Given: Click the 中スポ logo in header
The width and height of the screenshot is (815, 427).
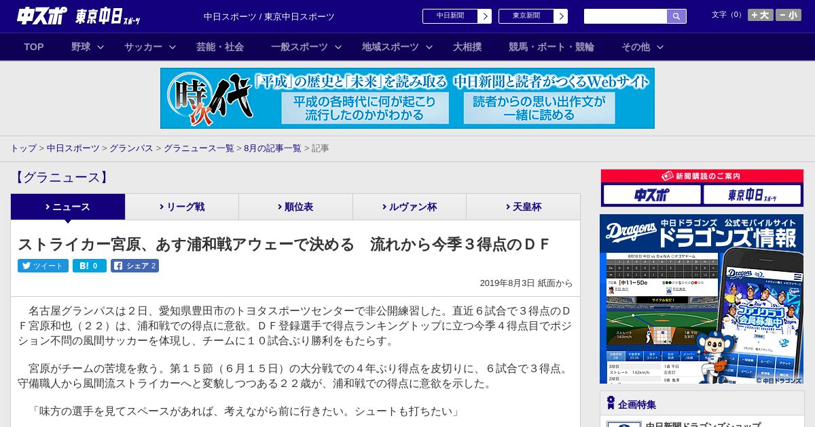Looking at the screenshot, I should click(x=42, y=16).
